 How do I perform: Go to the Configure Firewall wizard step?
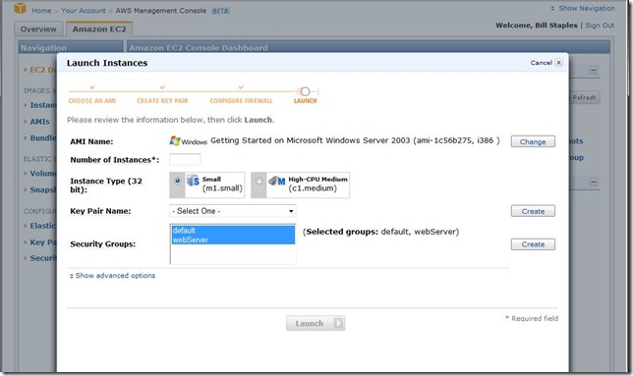coord(241,101)
